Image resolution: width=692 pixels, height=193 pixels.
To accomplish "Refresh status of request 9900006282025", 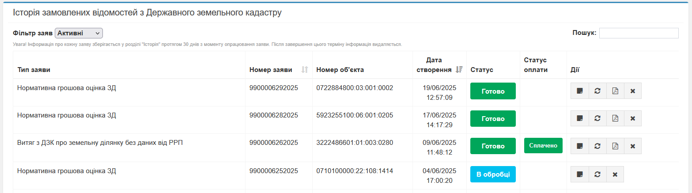I will [x=597, y=118].
